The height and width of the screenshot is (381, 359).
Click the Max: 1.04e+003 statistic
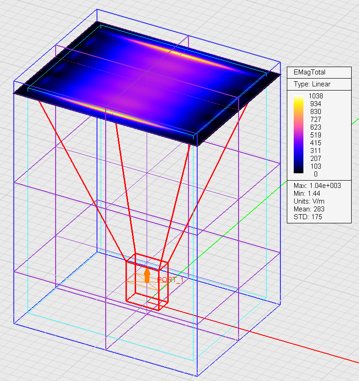(316, 185)
